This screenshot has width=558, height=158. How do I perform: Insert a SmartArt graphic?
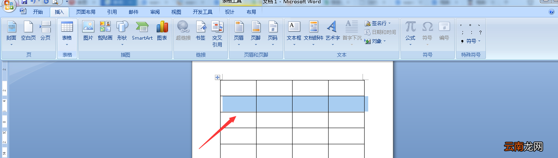(x=142, y=31)
